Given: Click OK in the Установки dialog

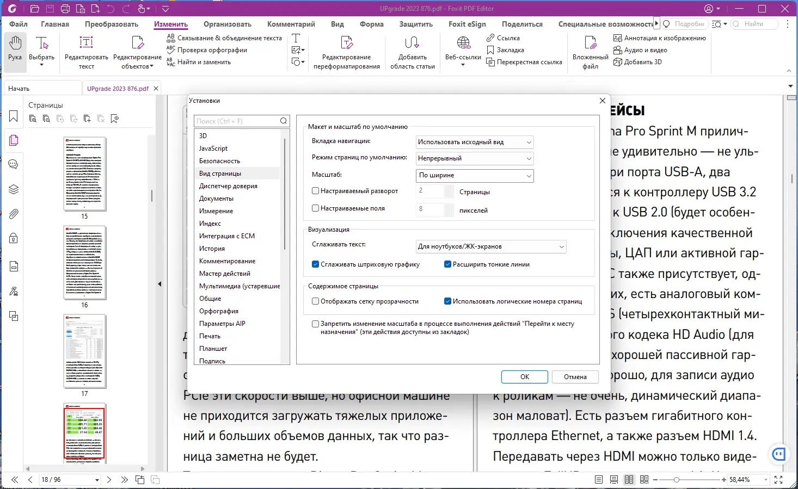Looking at the screenshot, I should (525, 377).
